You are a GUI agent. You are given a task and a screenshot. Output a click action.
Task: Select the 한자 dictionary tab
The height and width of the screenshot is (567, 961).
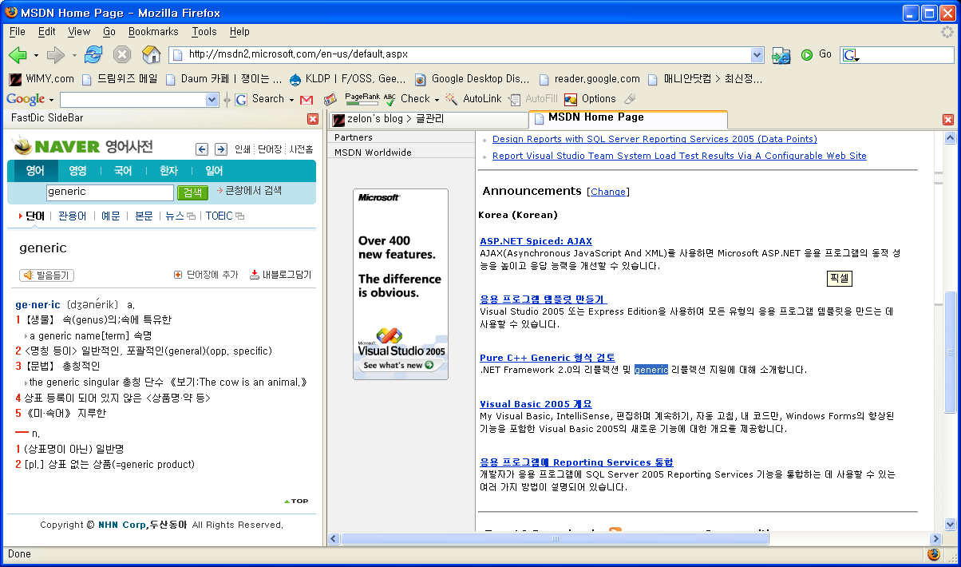[168, 171]
